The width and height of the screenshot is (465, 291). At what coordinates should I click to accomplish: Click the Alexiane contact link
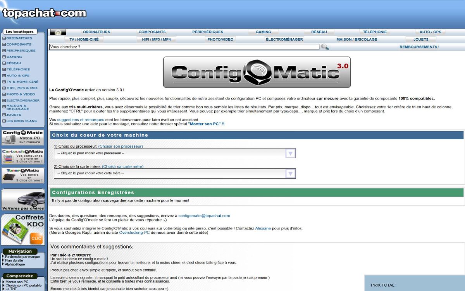pyautogui.click(x=263, y=228)
